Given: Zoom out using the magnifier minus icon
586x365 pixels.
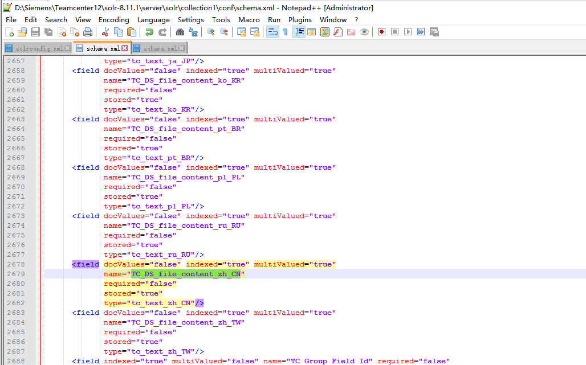Looking at the screenshot, I should click(x=224, y=32).
